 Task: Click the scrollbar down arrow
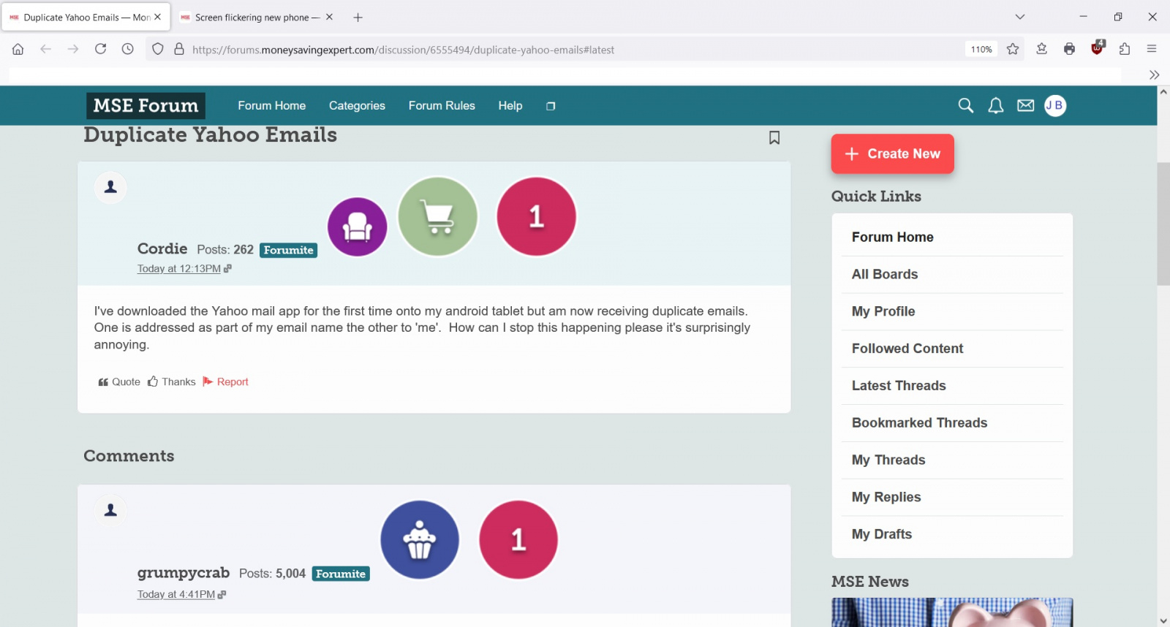point(1163,620)
